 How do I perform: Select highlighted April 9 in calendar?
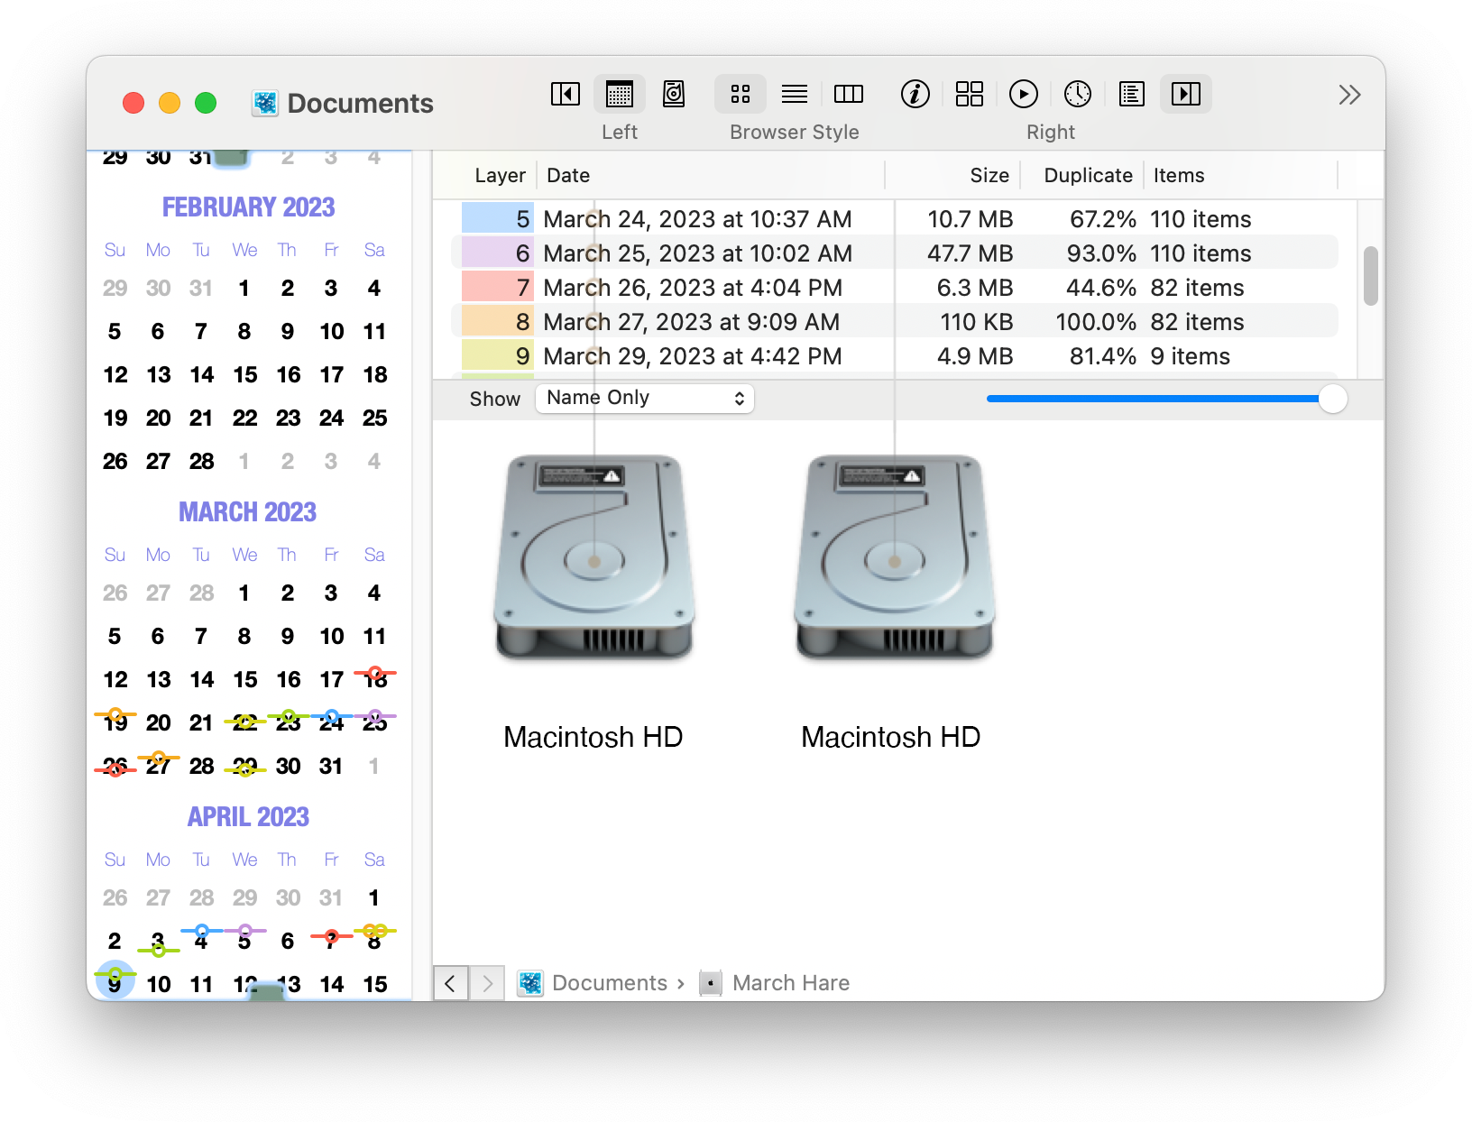click(x=115, y=980)
